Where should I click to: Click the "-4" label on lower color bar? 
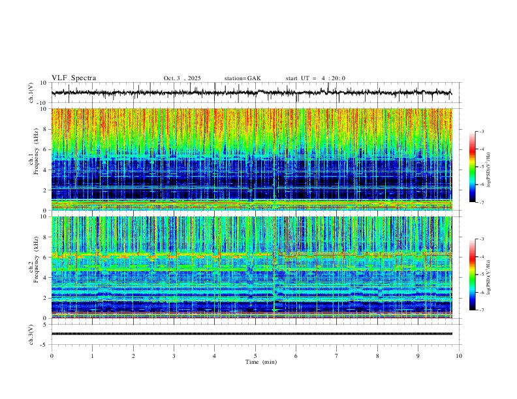481,257
